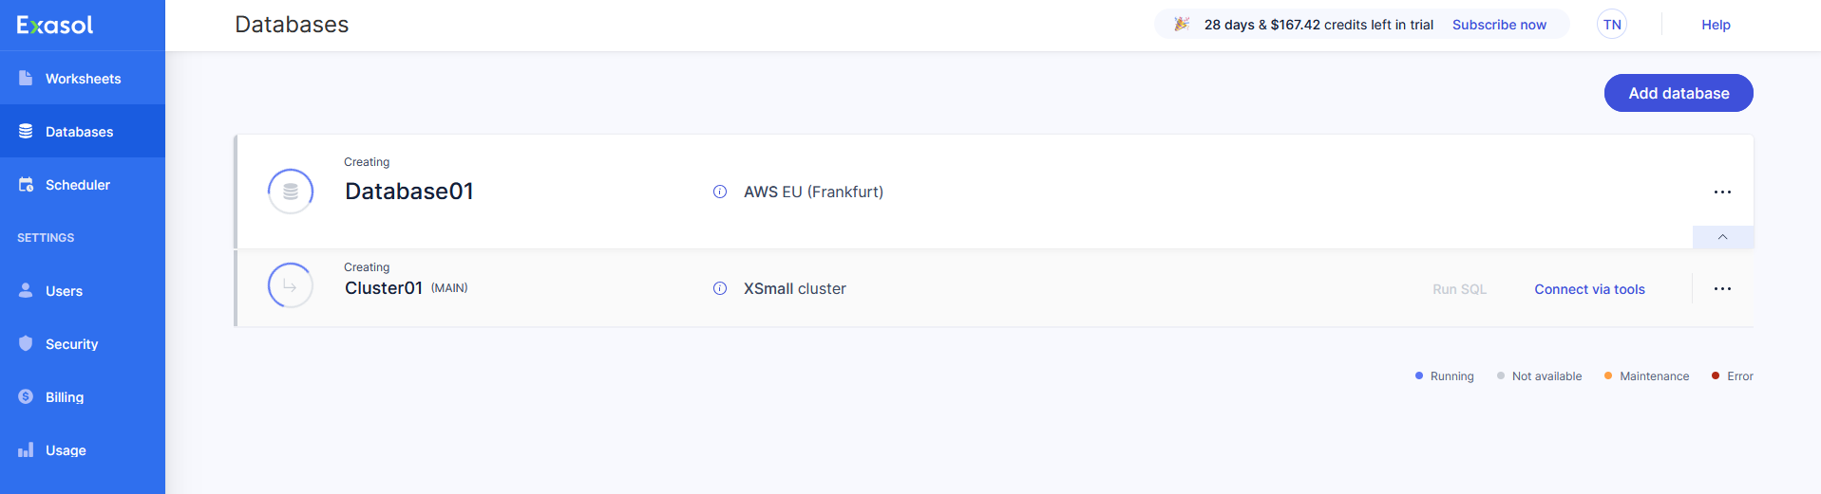
Task: Open the TN user profile avatar
Action: coord(1612,25)
